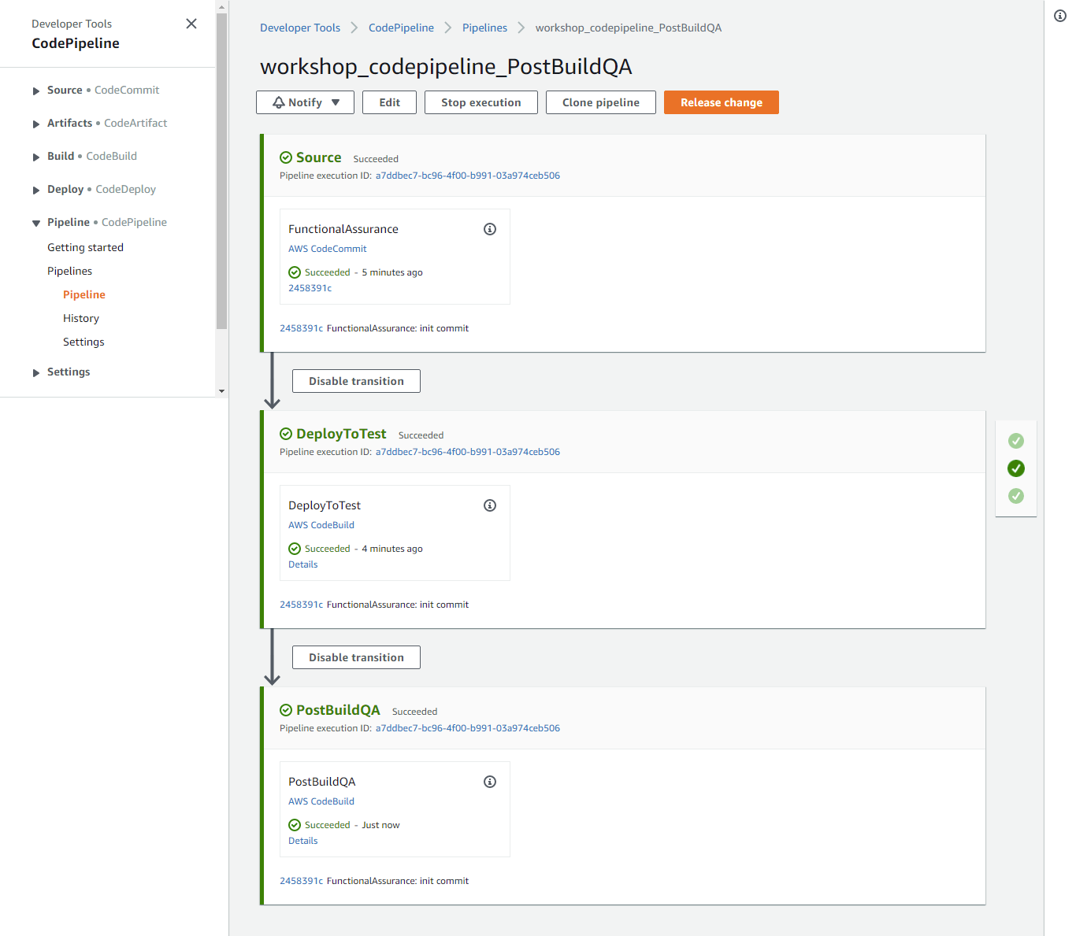Open Getting started page
This screenshot has height=936, width=1076.
[85, 247]
